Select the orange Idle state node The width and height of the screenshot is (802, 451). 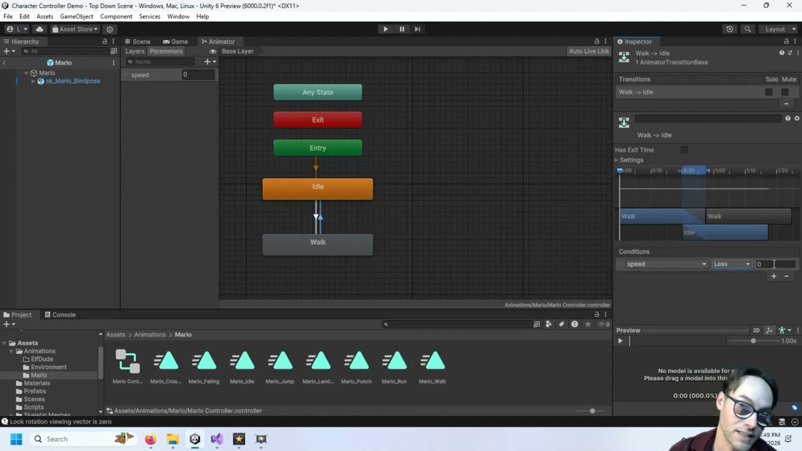pos(318,189)
